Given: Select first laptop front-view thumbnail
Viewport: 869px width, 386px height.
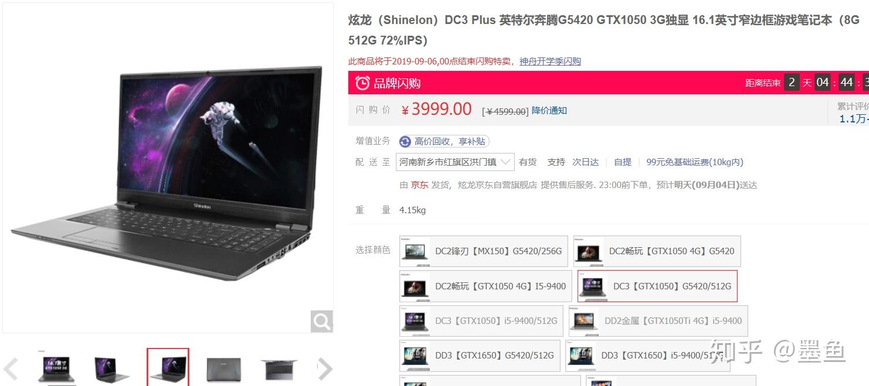Looking at the screenshot, I should pyautogui.click(x=56, y=369).
